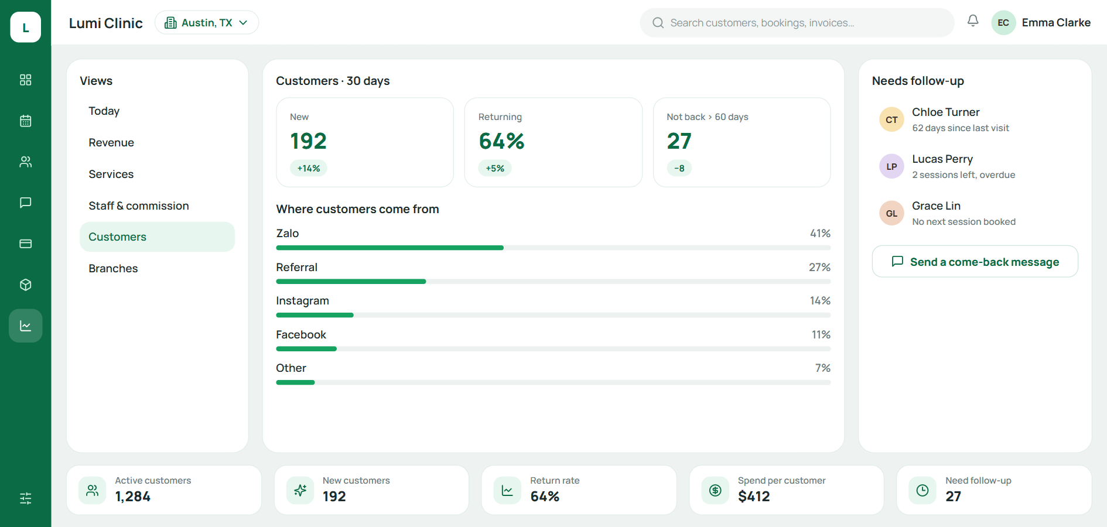Open the notifications bell

pos(973,21)
